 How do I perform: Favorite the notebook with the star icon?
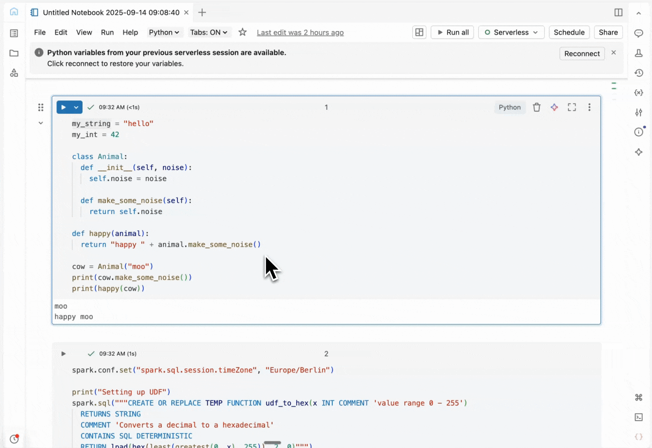pos(243,32)
